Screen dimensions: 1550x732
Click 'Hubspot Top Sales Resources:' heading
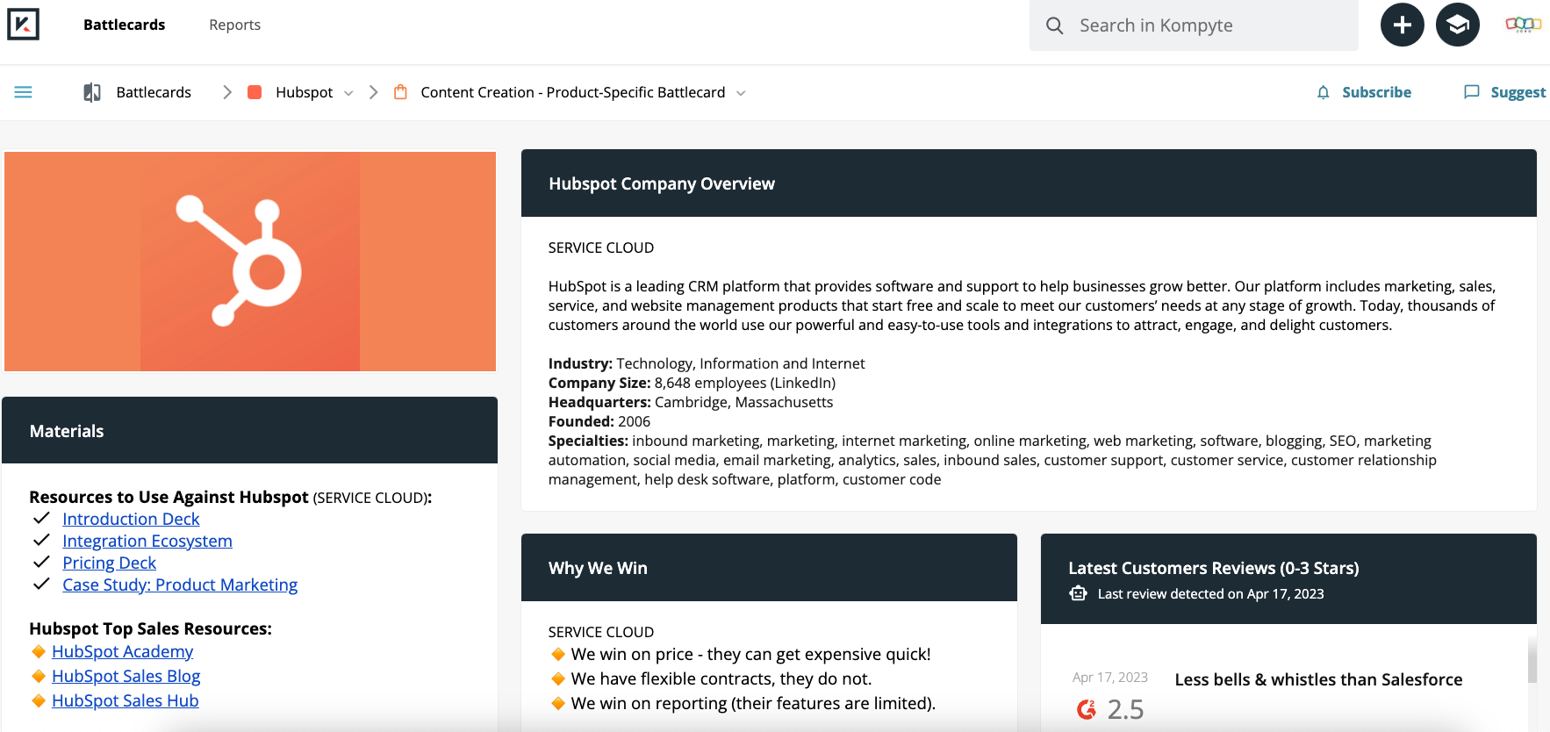[x=150, y=628]
